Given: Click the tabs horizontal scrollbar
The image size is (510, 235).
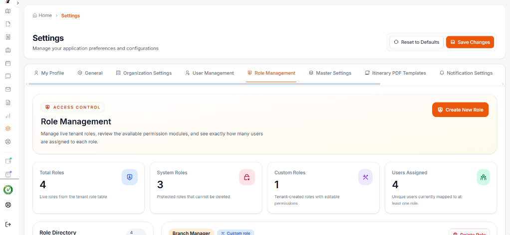Looking at the screenshot, I should click(204, 84).
